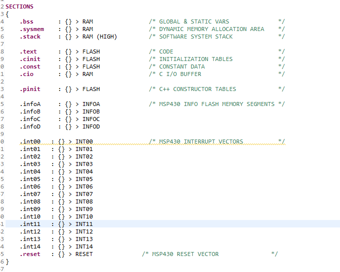Click the .infoC section name
The width and height of the screenshot is (340, 272).
pos(30,119)
